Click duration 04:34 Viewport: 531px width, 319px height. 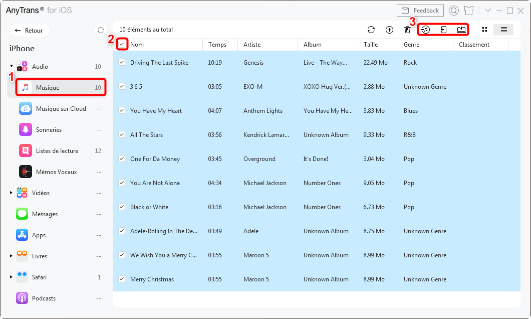215,183
